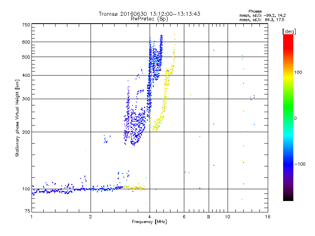Click the colorbar's '100' degree label
The width and height of the screenshot is (315, 236).
click(x=298, y=72)
